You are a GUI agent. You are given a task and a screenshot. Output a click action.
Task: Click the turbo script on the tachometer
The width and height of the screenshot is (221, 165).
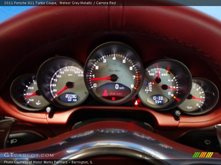click(114, 71)
